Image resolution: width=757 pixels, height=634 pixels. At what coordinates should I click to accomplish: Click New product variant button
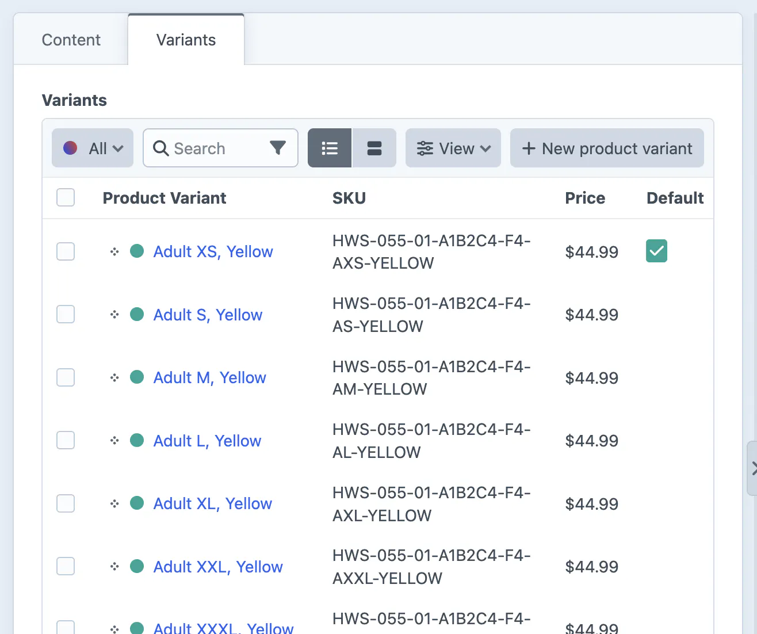tap(607, 148)
